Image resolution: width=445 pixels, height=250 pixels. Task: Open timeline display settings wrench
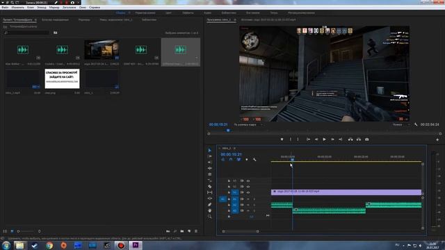(x=254, y=160)
